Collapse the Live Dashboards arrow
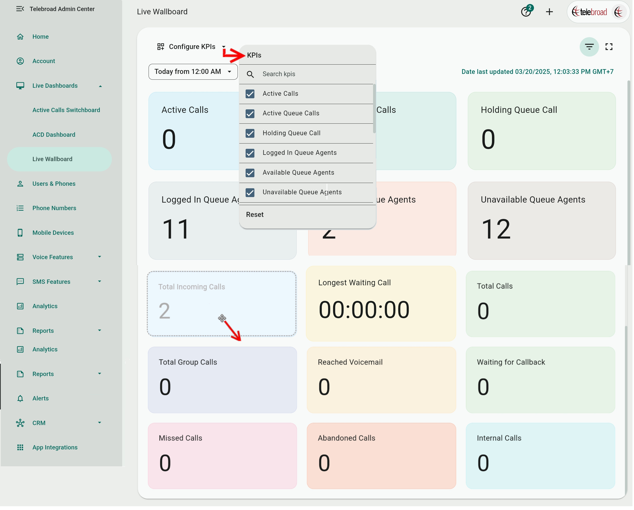The width and height of the screenshot is (634, 510). [x=101, y=86]
